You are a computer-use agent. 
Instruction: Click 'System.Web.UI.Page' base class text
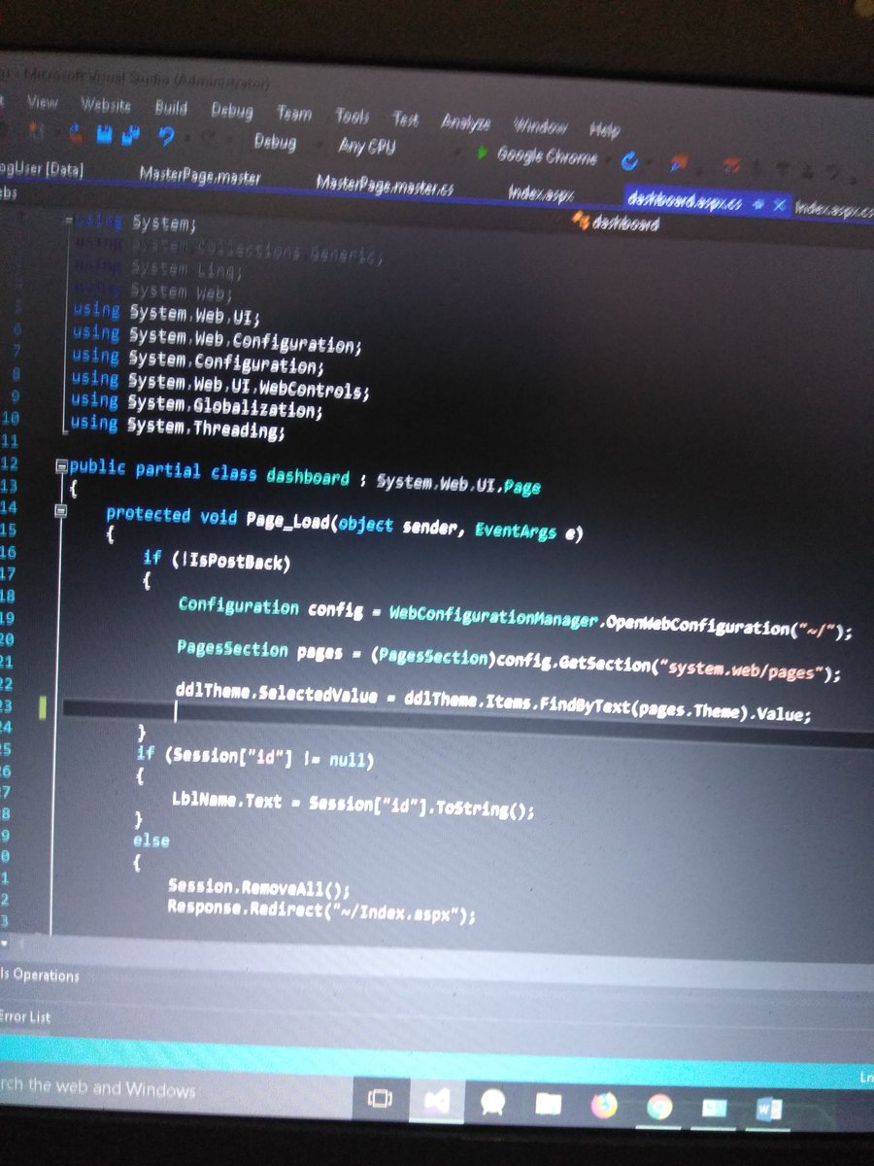[457, 483]
